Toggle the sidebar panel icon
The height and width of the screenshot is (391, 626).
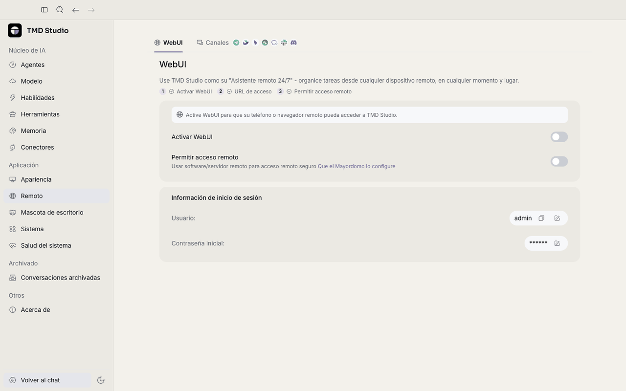pyautogui.click(x=45, y=10)
